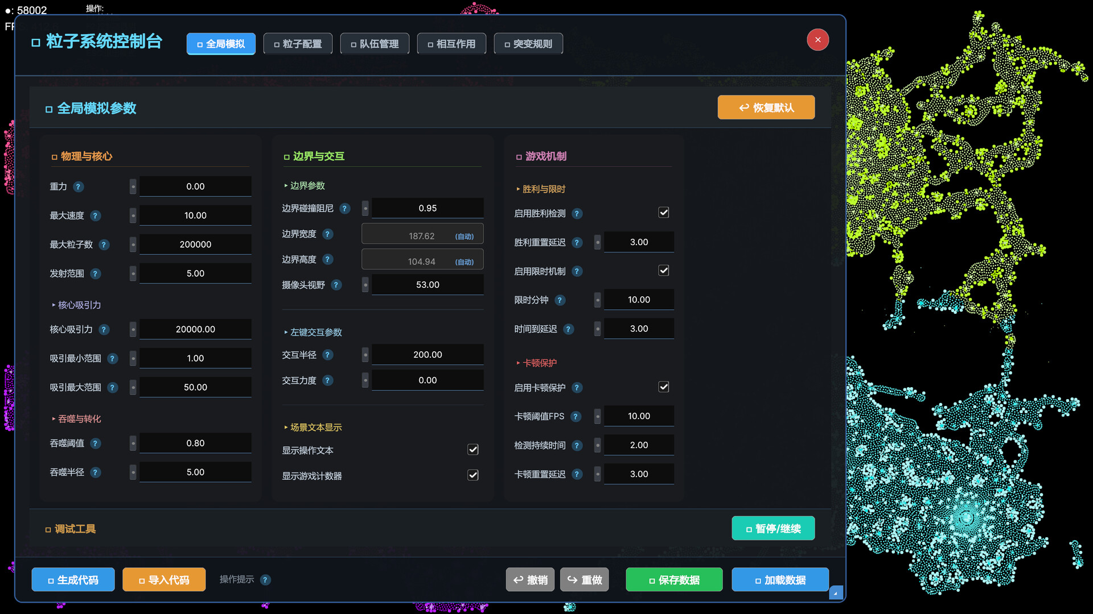
Task: Uncheck 启用胜利检测
Action: coord(663,212)
